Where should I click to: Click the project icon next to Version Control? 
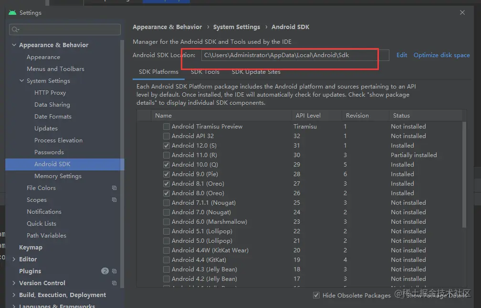pos(114,283)
